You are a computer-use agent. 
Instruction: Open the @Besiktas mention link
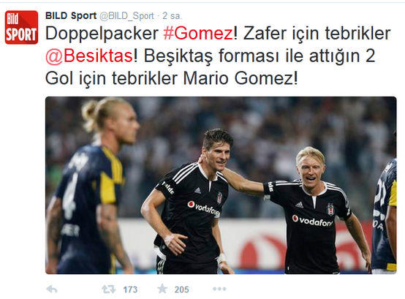tap(89, 56)
